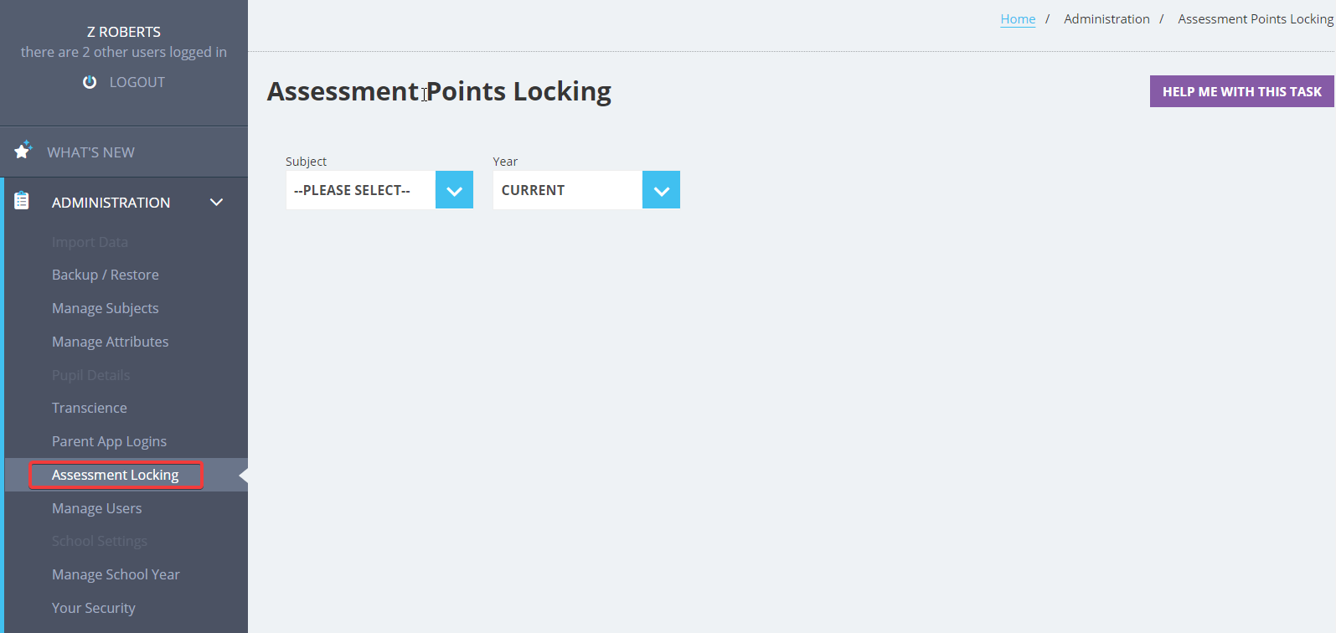This screenshot has height=633, width=1336.
Task: Click LOGOUT to sign out
Action: pyautogui.click(x=137, y=81)
